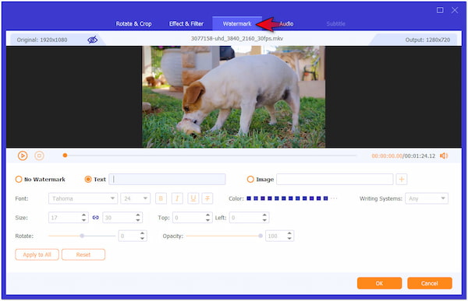
Task: Close the edit window
Action: (455, 10)
